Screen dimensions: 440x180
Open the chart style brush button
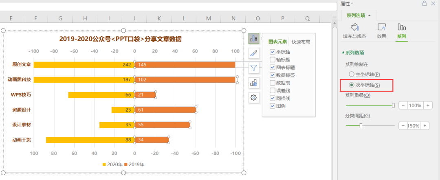pos(254,53)
